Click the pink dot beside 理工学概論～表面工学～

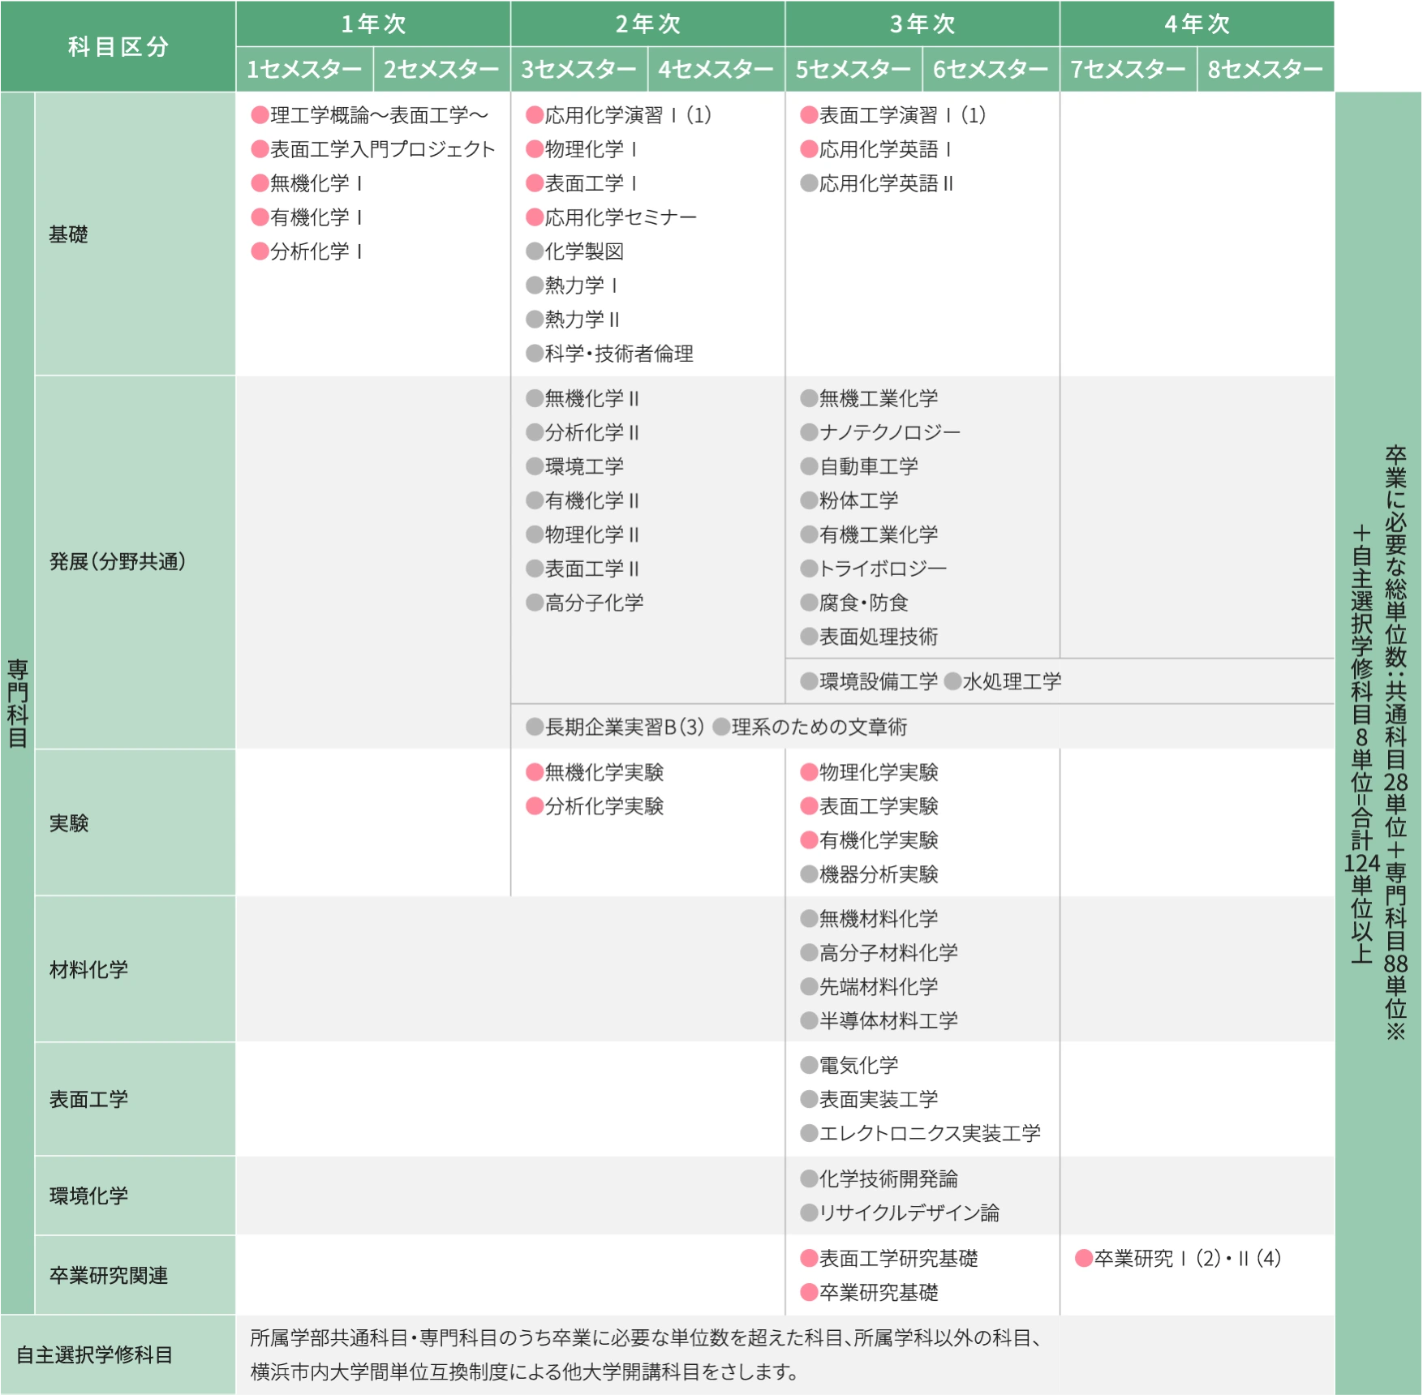(260, 115)
